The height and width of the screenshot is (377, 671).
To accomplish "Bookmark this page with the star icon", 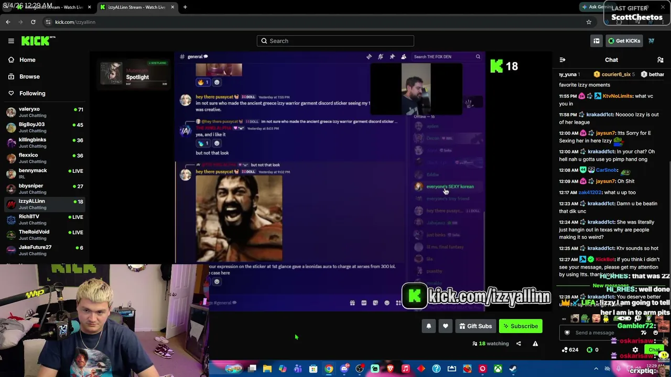I will point(589,22).
